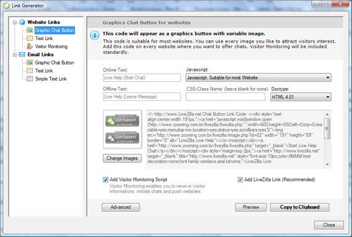
Task: Collapse the Email Links tree node
Action: tap(15, 55)
